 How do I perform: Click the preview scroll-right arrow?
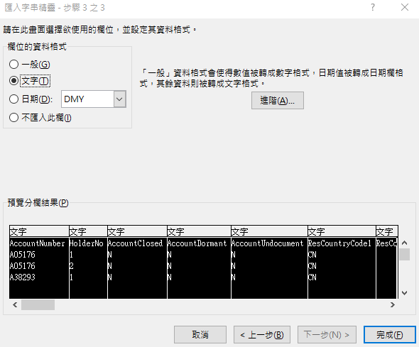pyautogui.click(x=392, y=304)
